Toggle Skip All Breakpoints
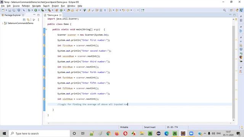The width and height of the screenshot is (244, 137). 24,10
